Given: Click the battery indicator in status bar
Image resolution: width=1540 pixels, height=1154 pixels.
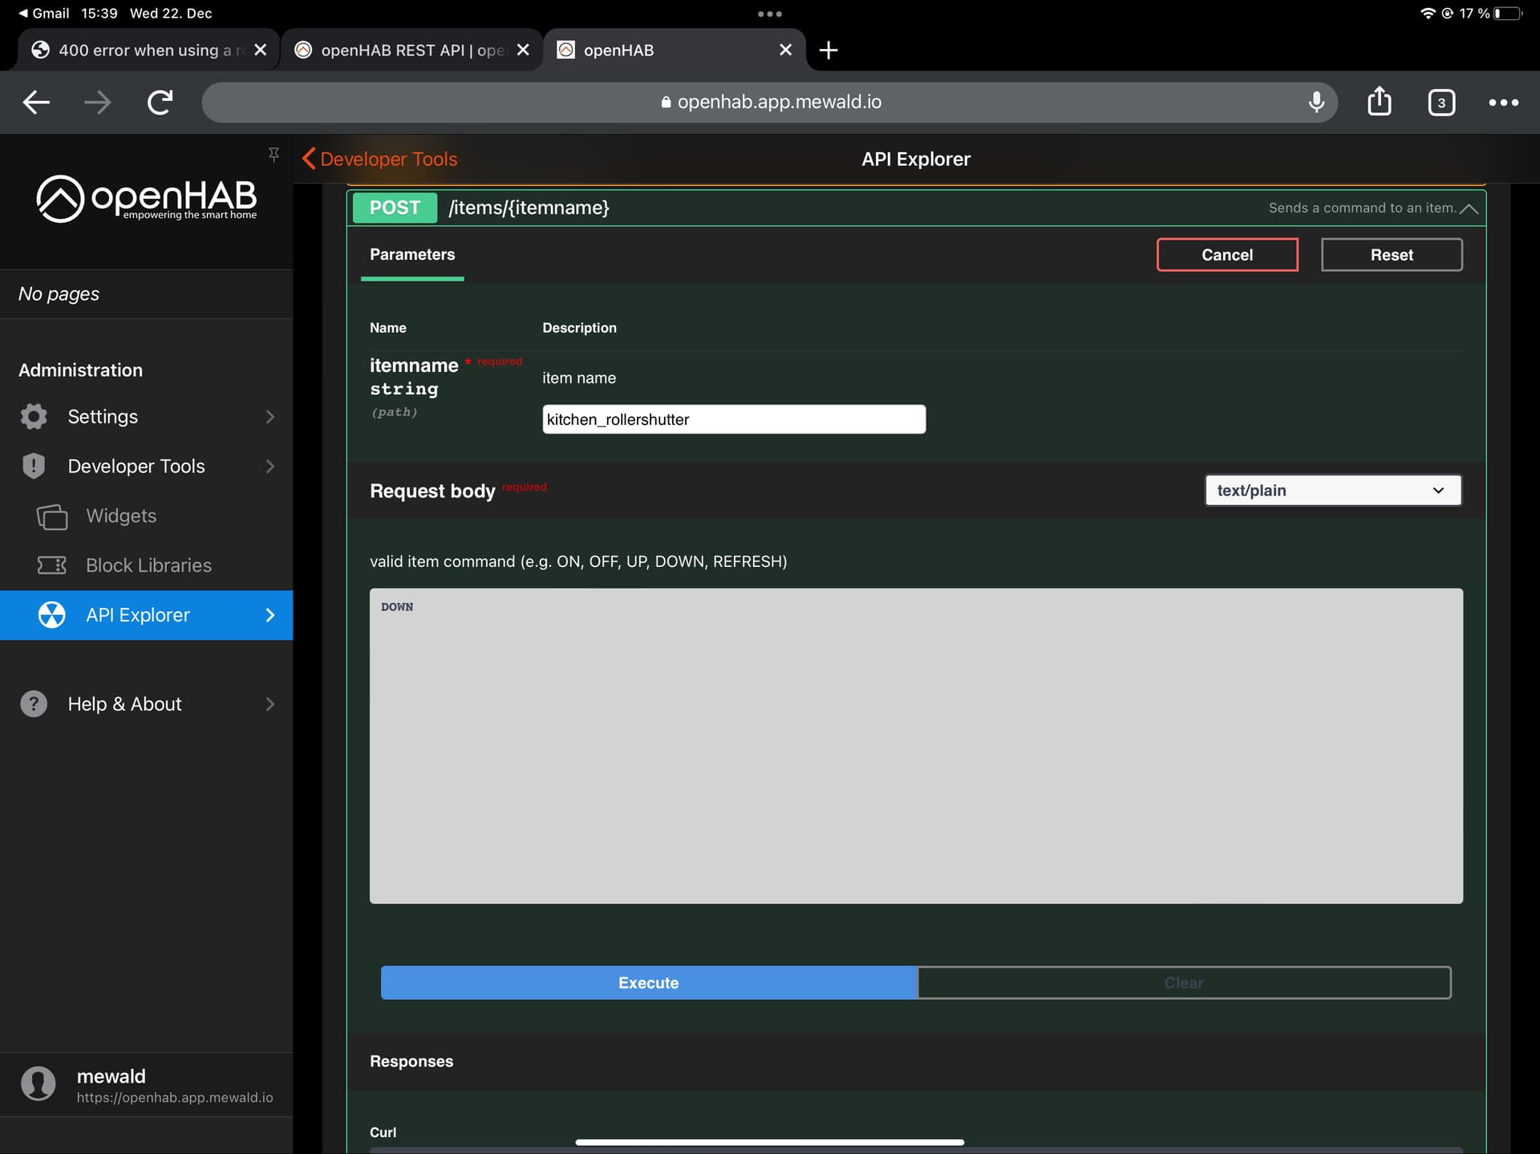Looking at the screenshot, I should click(x=1507, y=13).
